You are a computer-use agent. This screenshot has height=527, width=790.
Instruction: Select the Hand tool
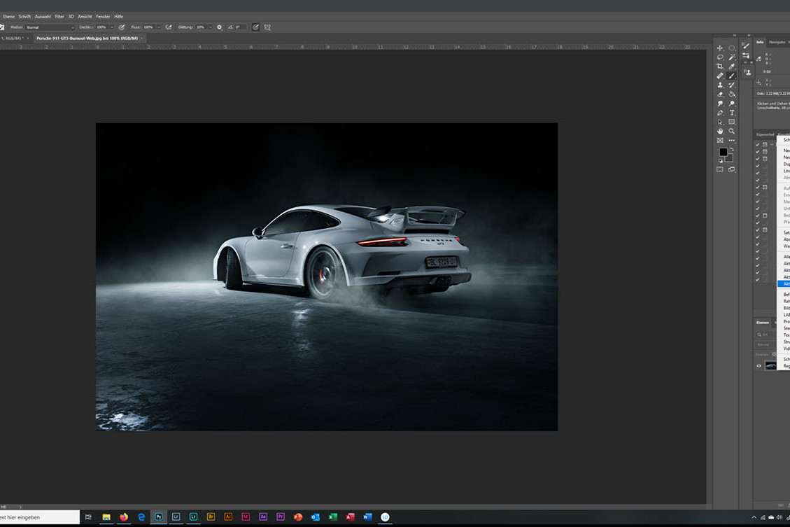click(720, 131)
